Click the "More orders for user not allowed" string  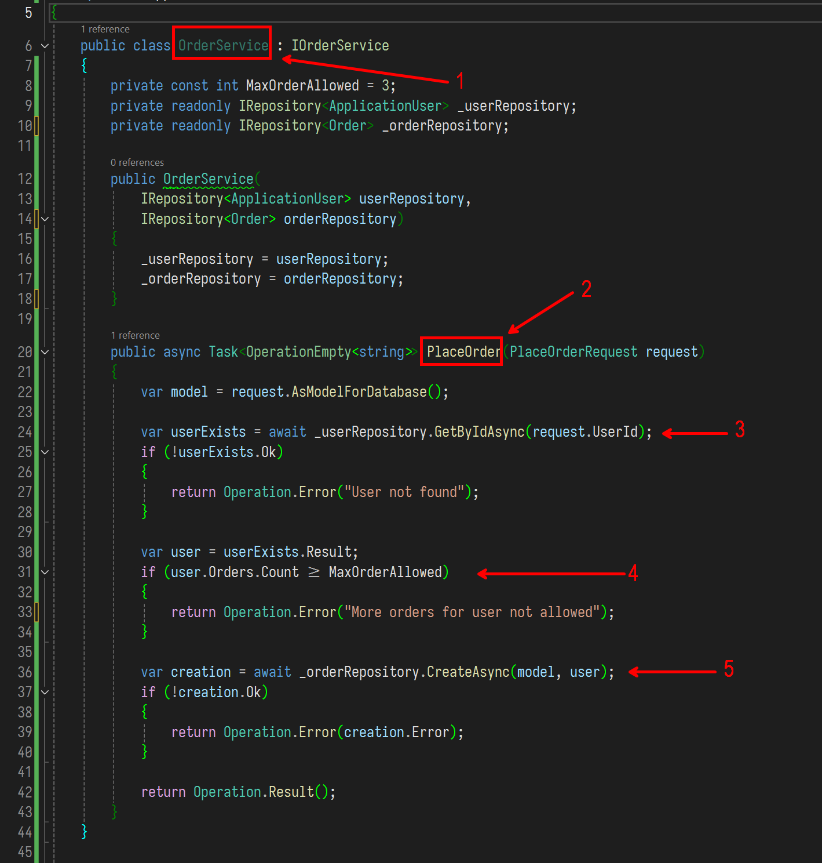[x=472, y=612]
